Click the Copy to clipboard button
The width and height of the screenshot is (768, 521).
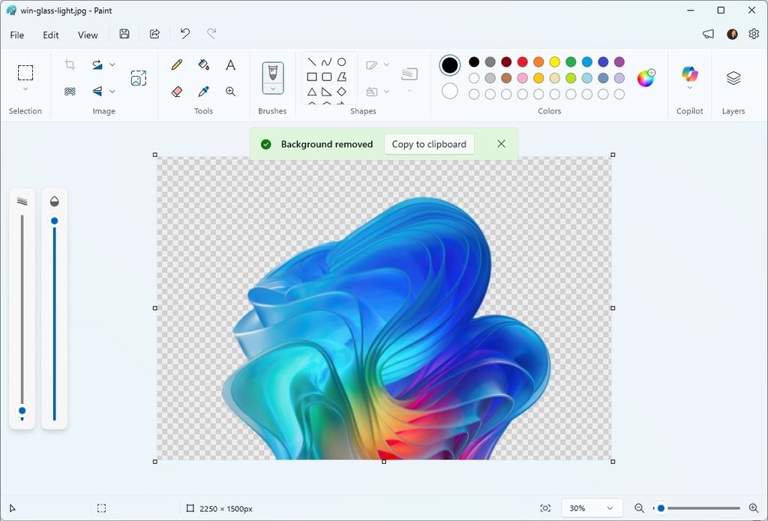click(428, 143)
